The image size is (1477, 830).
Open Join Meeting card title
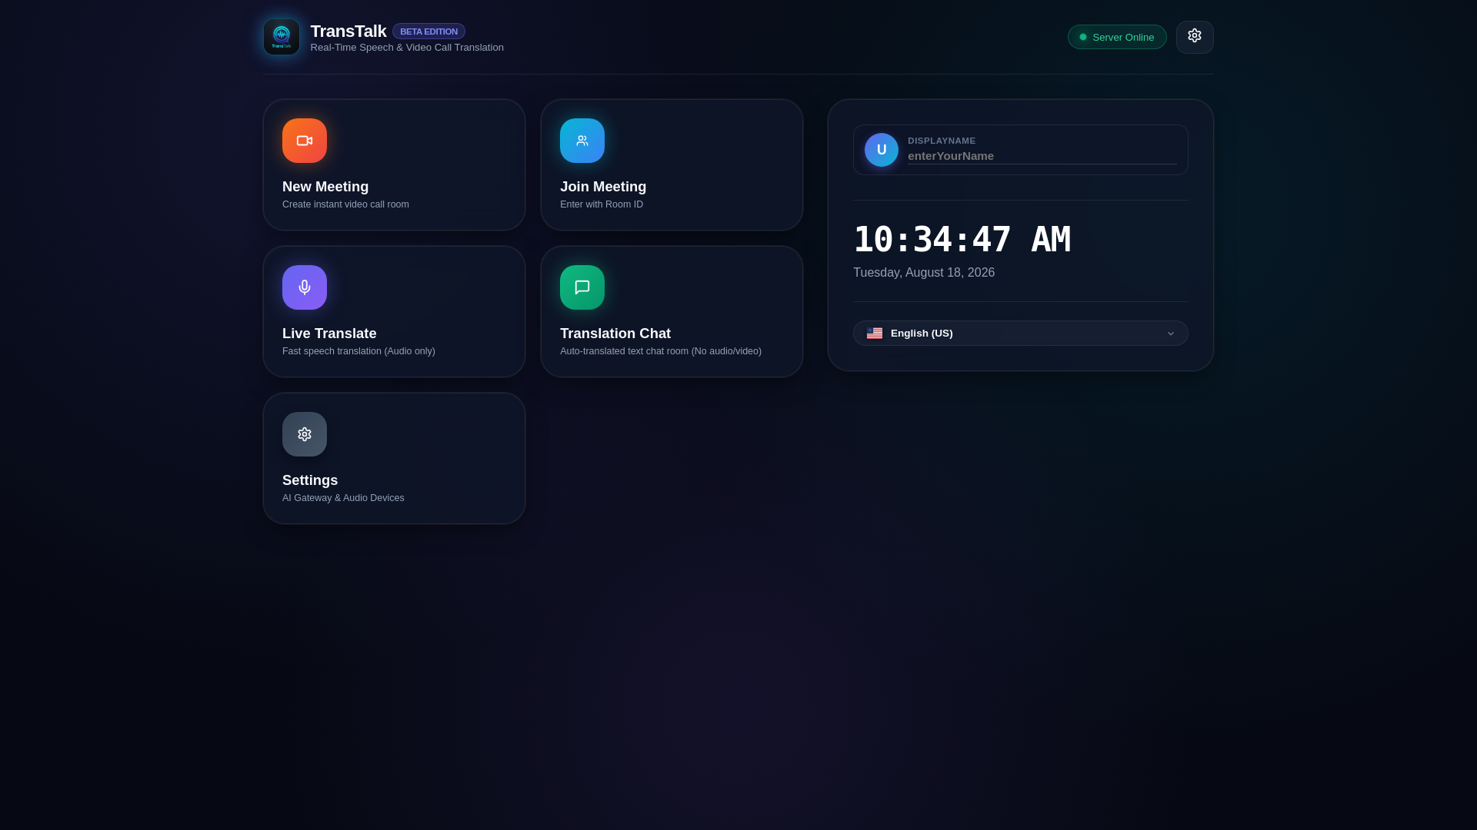click(603, 187)
